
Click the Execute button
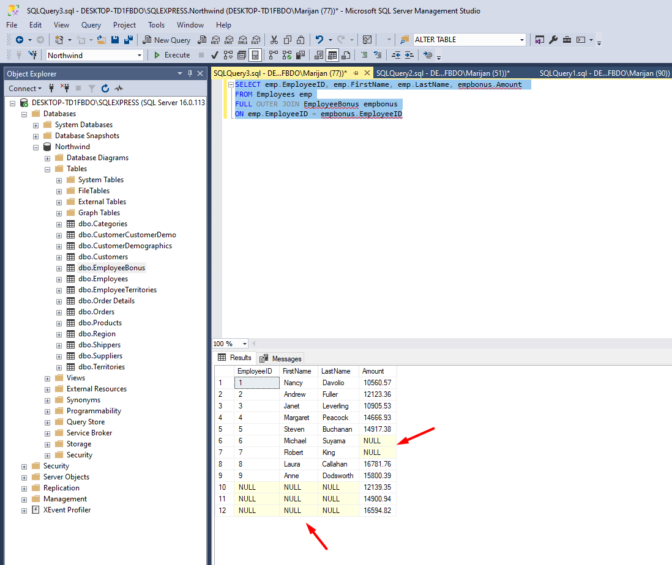[172, 55]
